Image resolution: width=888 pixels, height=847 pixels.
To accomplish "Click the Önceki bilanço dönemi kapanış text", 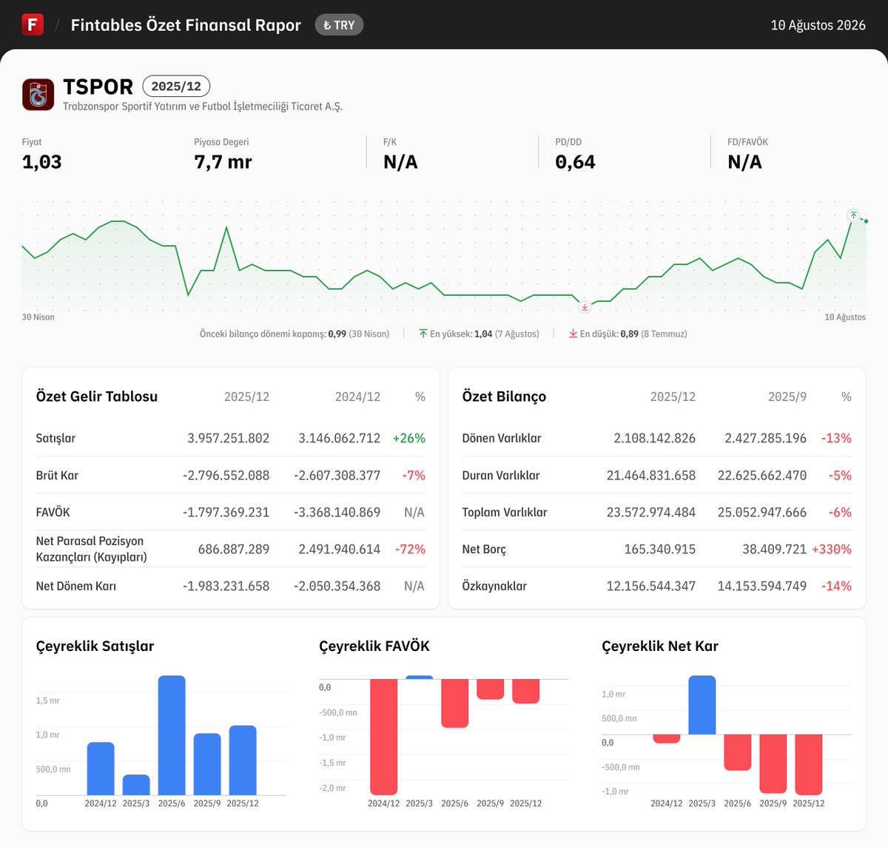I will click(295, 334).
